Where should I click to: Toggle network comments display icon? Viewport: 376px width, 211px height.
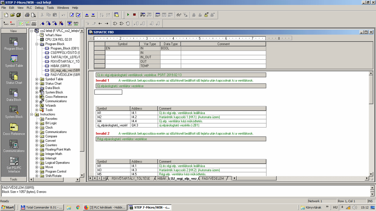tap(27, 23)
